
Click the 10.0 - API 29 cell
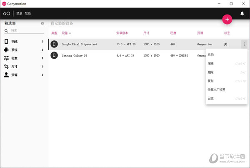click(126, 44)
